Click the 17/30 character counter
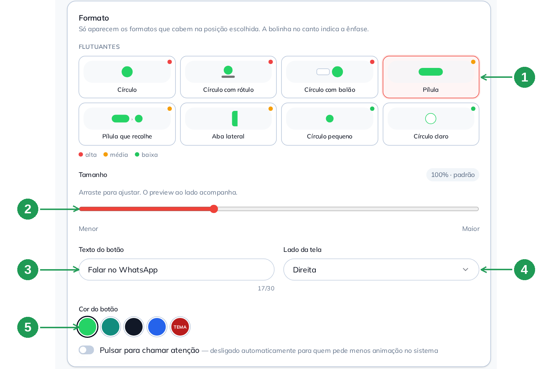Viewport: 552px width, 369px height. pos(266,288)
